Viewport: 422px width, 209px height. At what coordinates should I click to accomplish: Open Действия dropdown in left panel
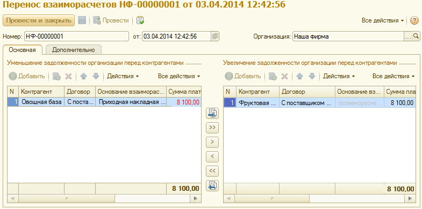[x=123, y=76]
